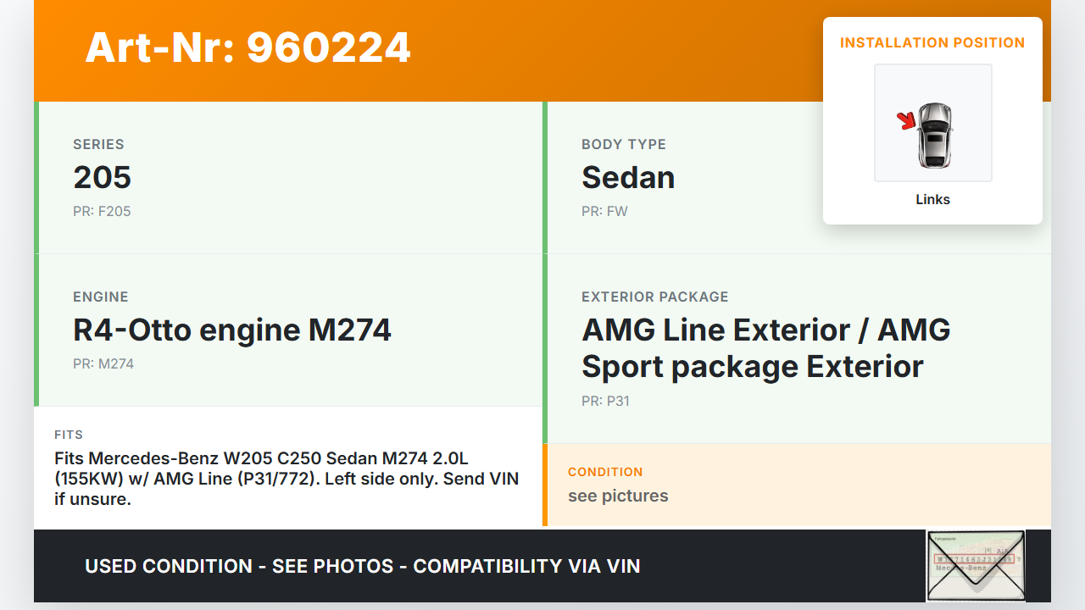Click the "PR: P31" code
The image size is (1085, 610).
pos(605,402)
